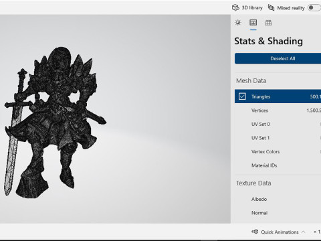
Task: Open the Quick Animations menu
Action: click(278, 232)
